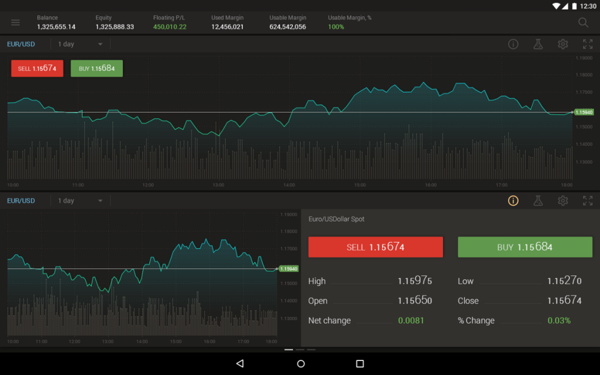Viewport: 600px width, 375px height.
Task: Open the search magnifier in the top bar
Action: pyautogui.click(x=583, y=22)
